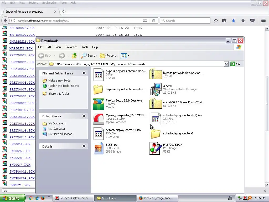Open My Network Places link
The image size is (269, 202).
click(60, 134)
